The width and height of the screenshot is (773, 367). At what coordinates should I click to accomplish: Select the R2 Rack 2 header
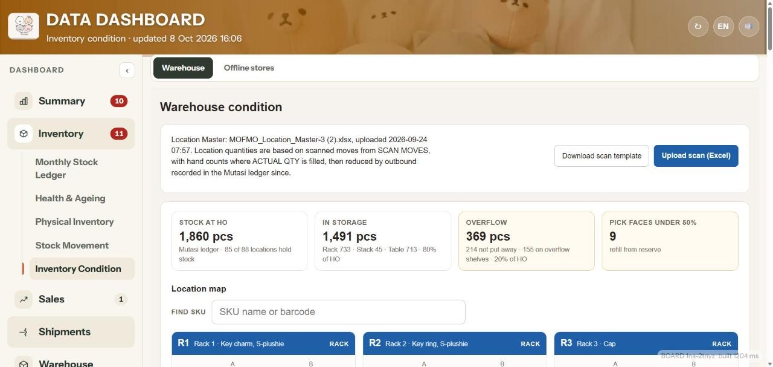click(x=455, y=343)
